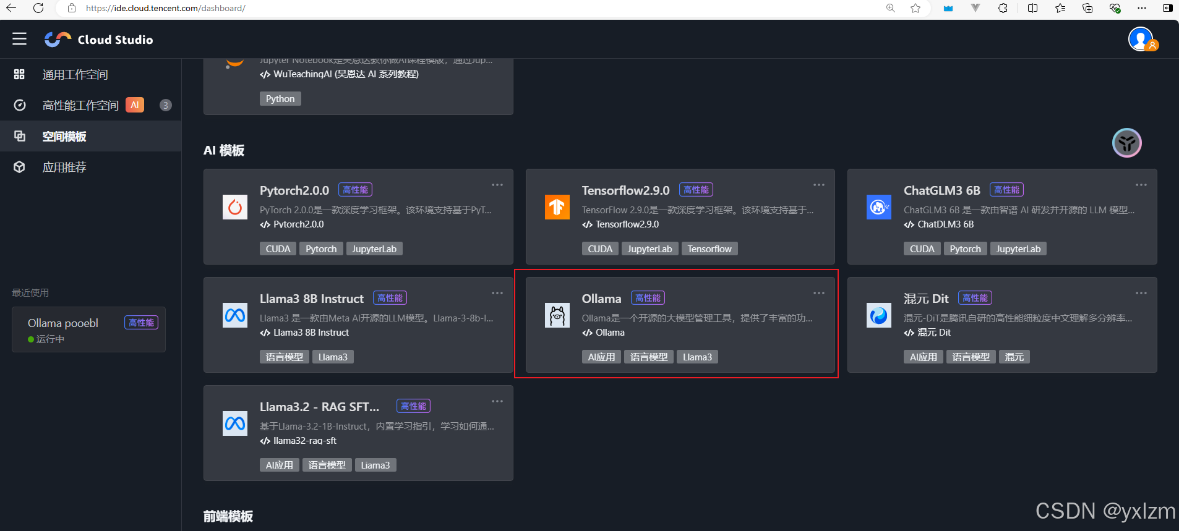Click the AI badge beside 高性能工作空间

135,105
